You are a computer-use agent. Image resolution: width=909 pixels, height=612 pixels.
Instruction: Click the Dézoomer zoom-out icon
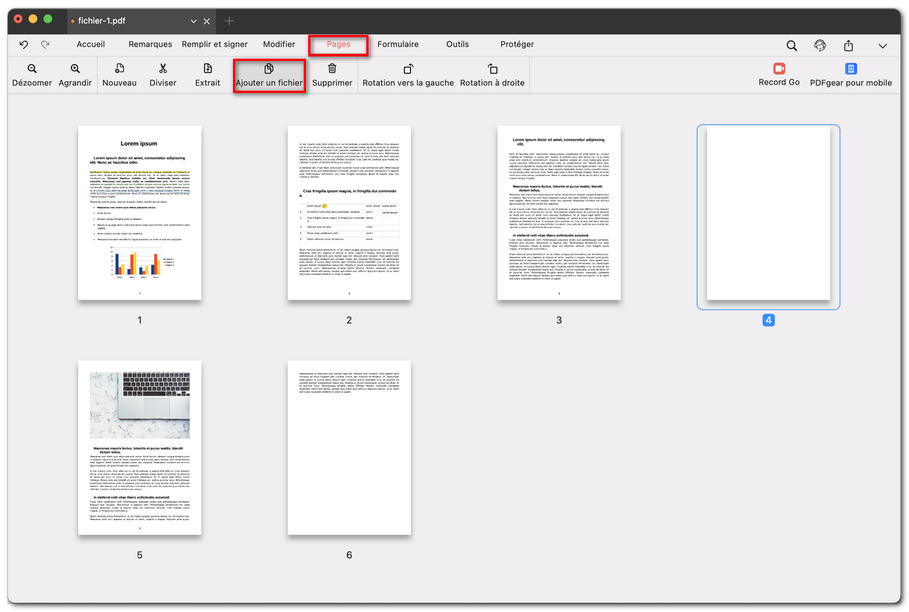pyautogui.click(x=32, y=68)
